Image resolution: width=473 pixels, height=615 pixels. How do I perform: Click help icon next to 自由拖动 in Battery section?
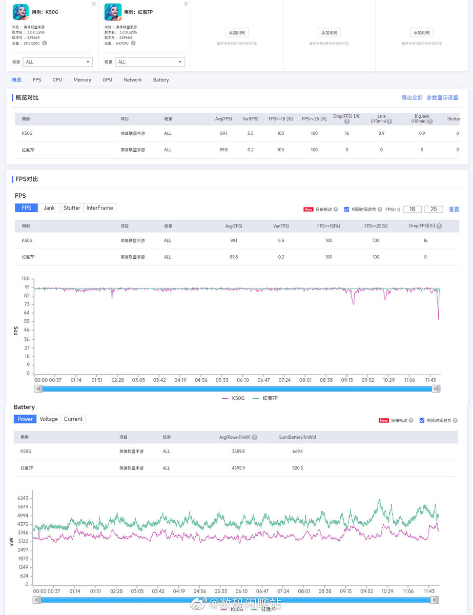(x=410, y=420)
